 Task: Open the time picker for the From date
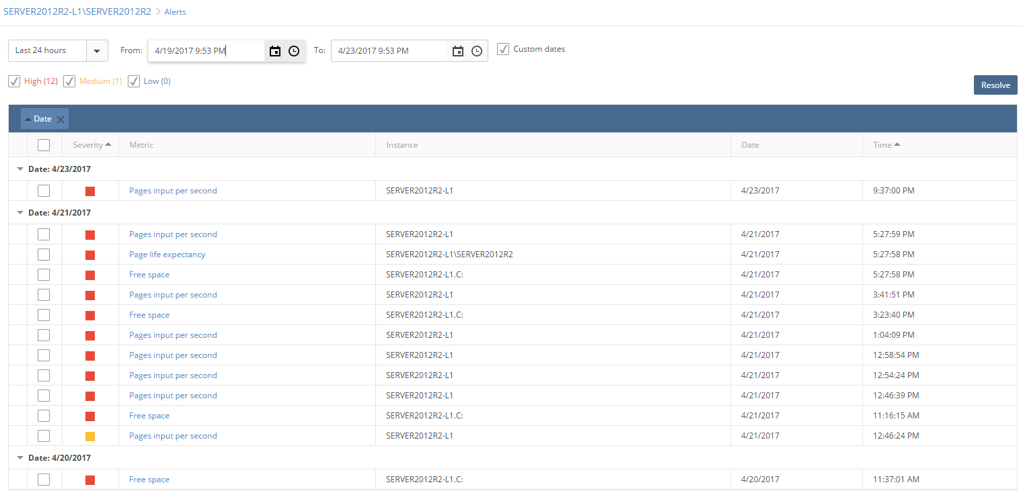[x=293, y=50]
